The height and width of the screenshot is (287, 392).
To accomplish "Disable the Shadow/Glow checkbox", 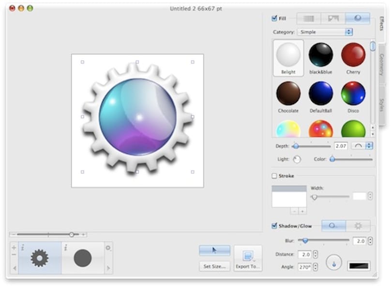I will [x=274, y=226].
